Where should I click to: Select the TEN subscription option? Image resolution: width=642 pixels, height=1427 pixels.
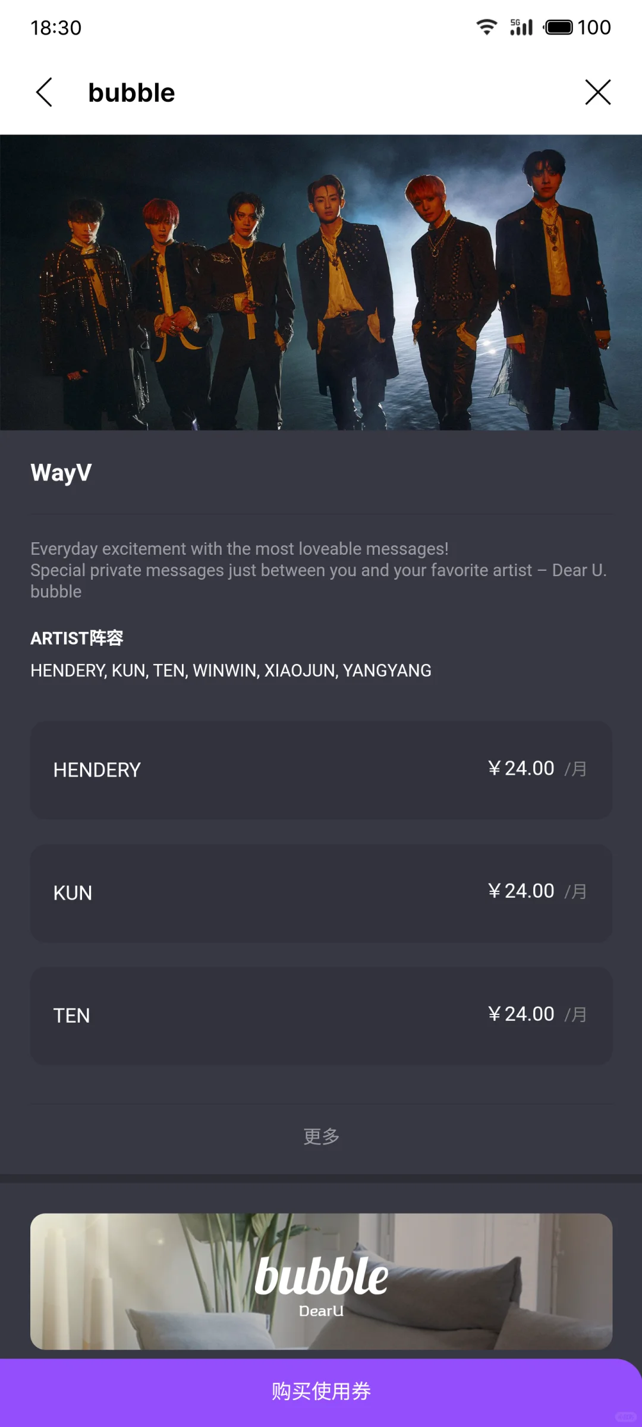click(321, 1016)
